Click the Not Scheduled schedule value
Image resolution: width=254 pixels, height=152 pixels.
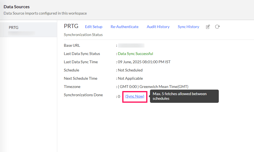point(130,70)
